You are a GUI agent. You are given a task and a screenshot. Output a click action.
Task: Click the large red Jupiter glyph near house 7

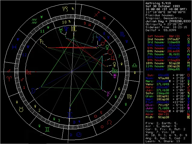[113, 58]
